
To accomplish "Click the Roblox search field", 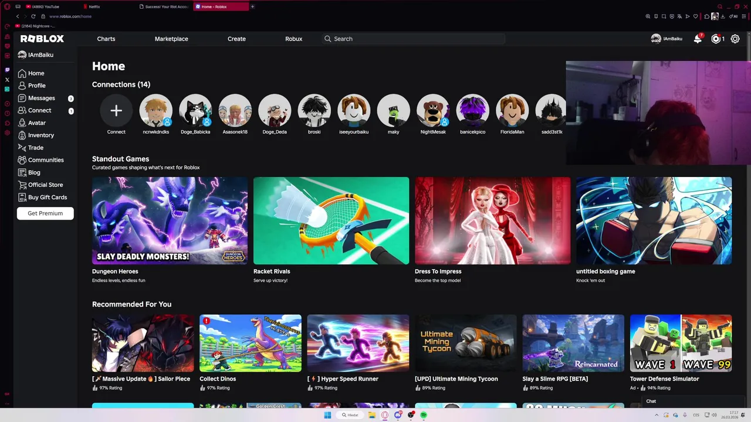I will [x=414, y=39].
